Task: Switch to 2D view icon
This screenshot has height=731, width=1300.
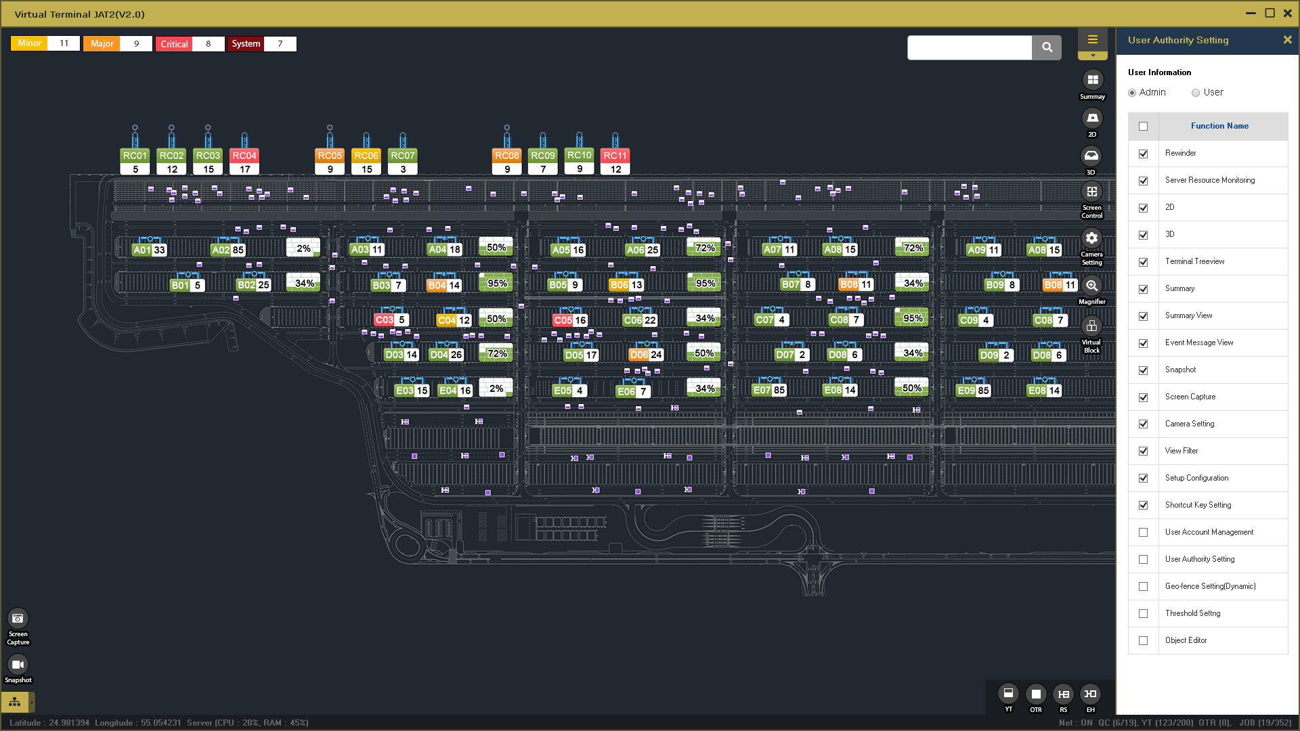Action: (1092, 118)
